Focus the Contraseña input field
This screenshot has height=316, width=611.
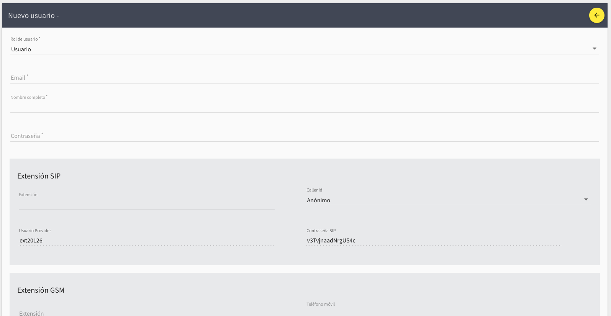coord(305,136)
